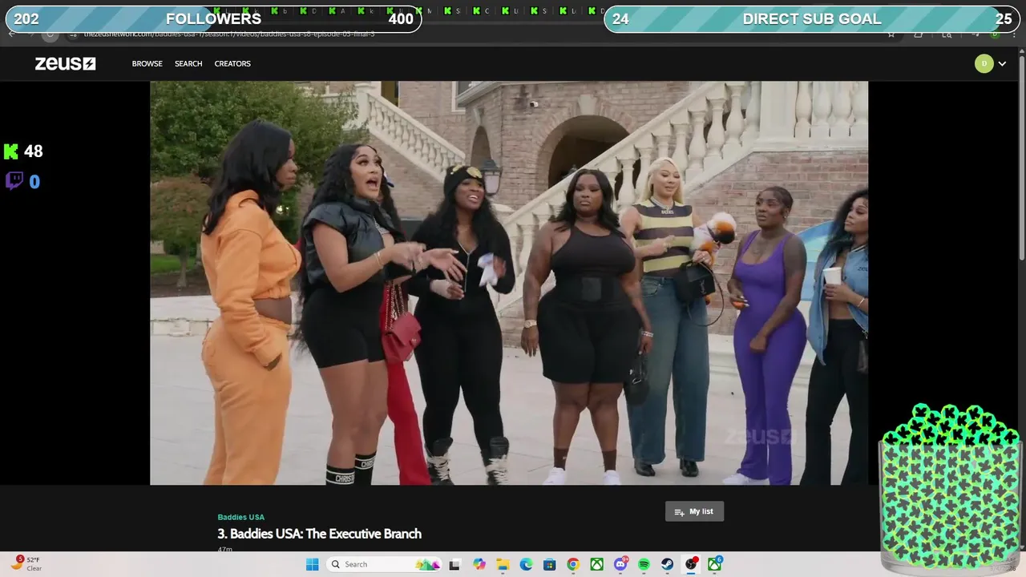Switch to Google Chrome in the taskbar
Viewport: 1026px width, 577px height.
coord(572,564)
